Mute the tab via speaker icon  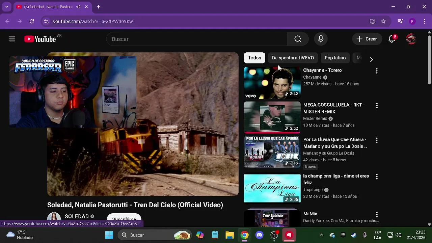(78, 7)
